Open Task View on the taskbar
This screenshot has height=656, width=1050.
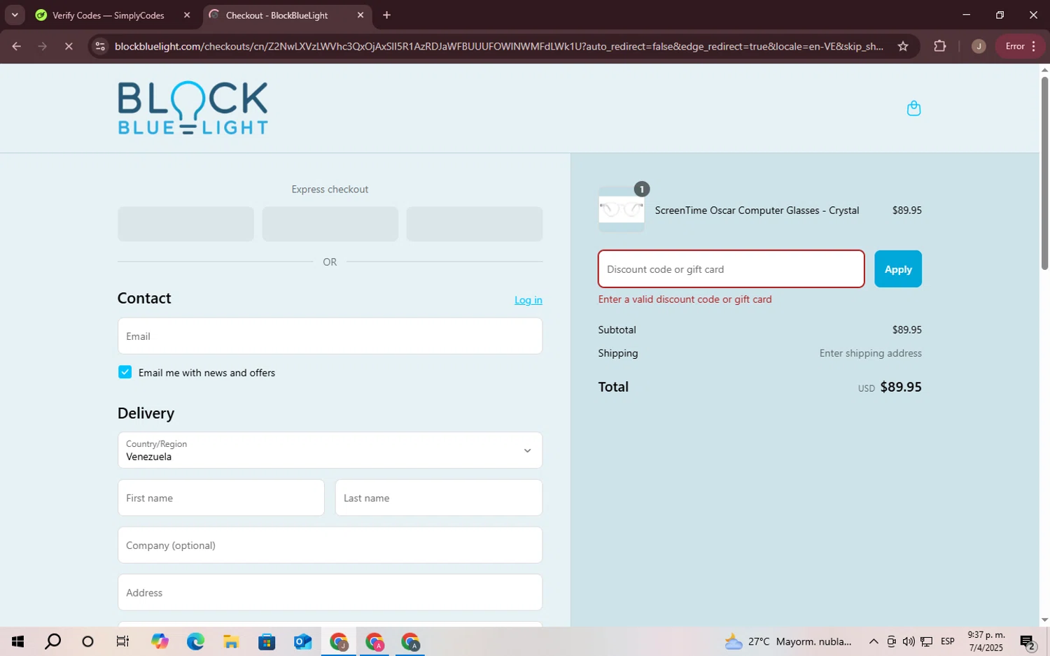(x=122, y=641)
